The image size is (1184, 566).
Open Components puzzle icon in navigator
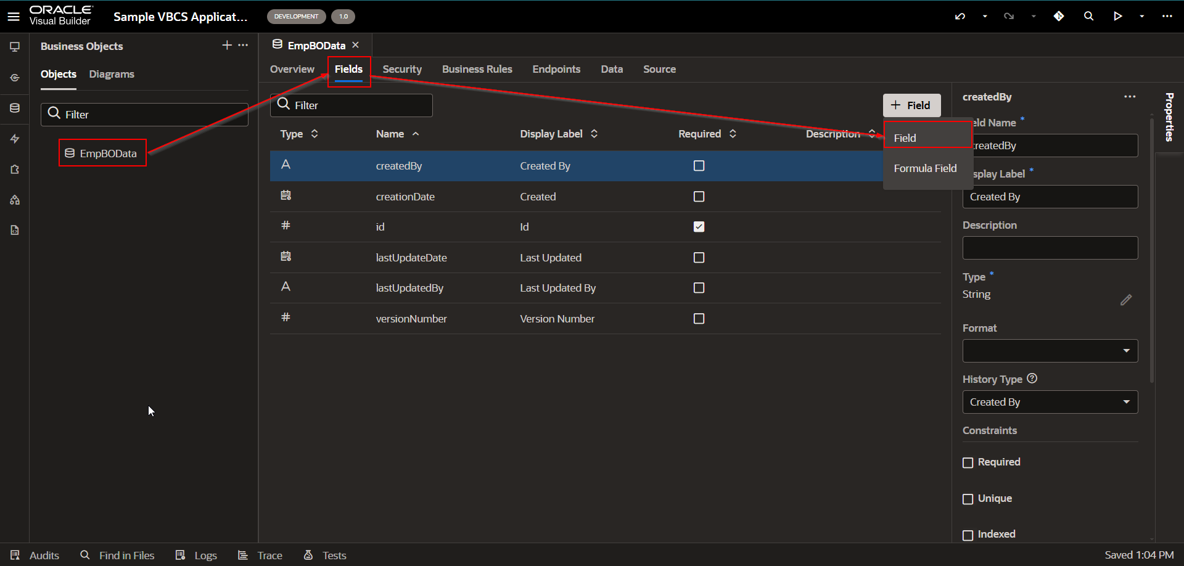point(15,169)
